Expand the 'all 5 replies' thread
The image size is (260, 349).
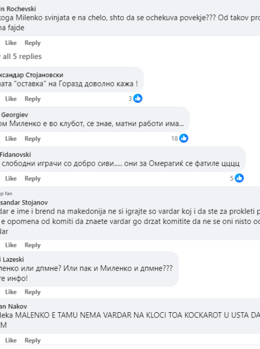(21, 56)
